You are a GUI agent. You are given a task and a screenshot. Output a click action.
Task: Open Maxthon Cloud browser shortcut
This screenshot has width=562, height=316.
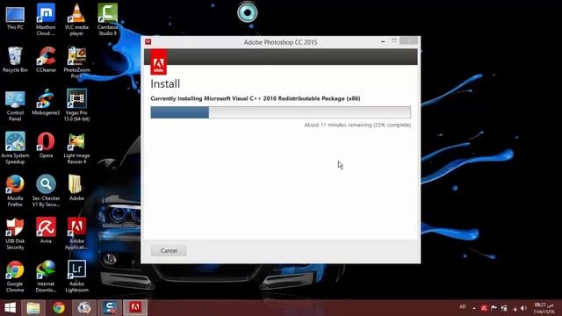[x=46, y=19]
